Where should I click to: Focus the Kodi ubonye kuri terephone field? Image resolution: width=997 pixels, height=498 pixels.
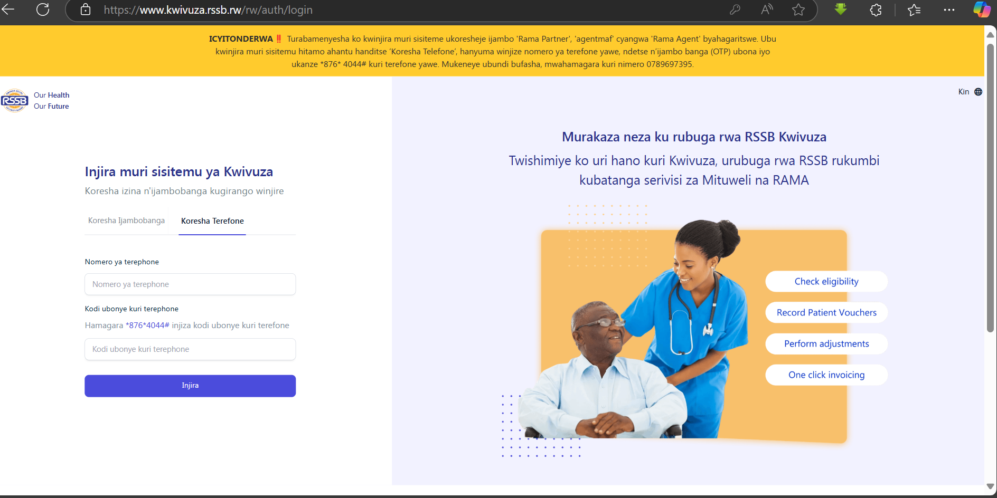(x=190, y=349)
